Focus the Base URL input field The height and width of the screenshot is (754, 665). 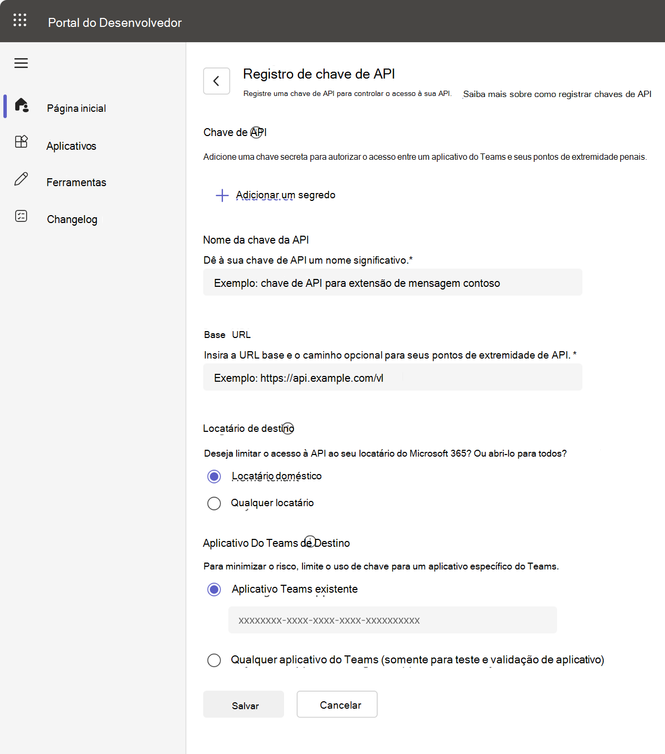click(x=393, y=378)
